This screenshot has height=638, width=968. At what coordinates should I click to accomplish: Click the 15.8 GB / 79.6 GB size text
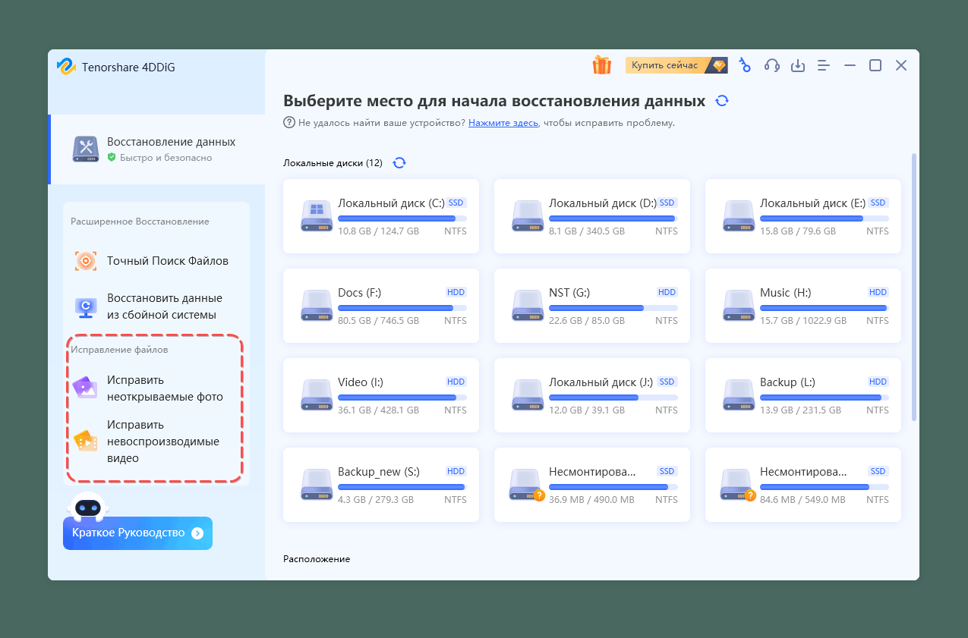pyautogui.click(x=798, y=231)
